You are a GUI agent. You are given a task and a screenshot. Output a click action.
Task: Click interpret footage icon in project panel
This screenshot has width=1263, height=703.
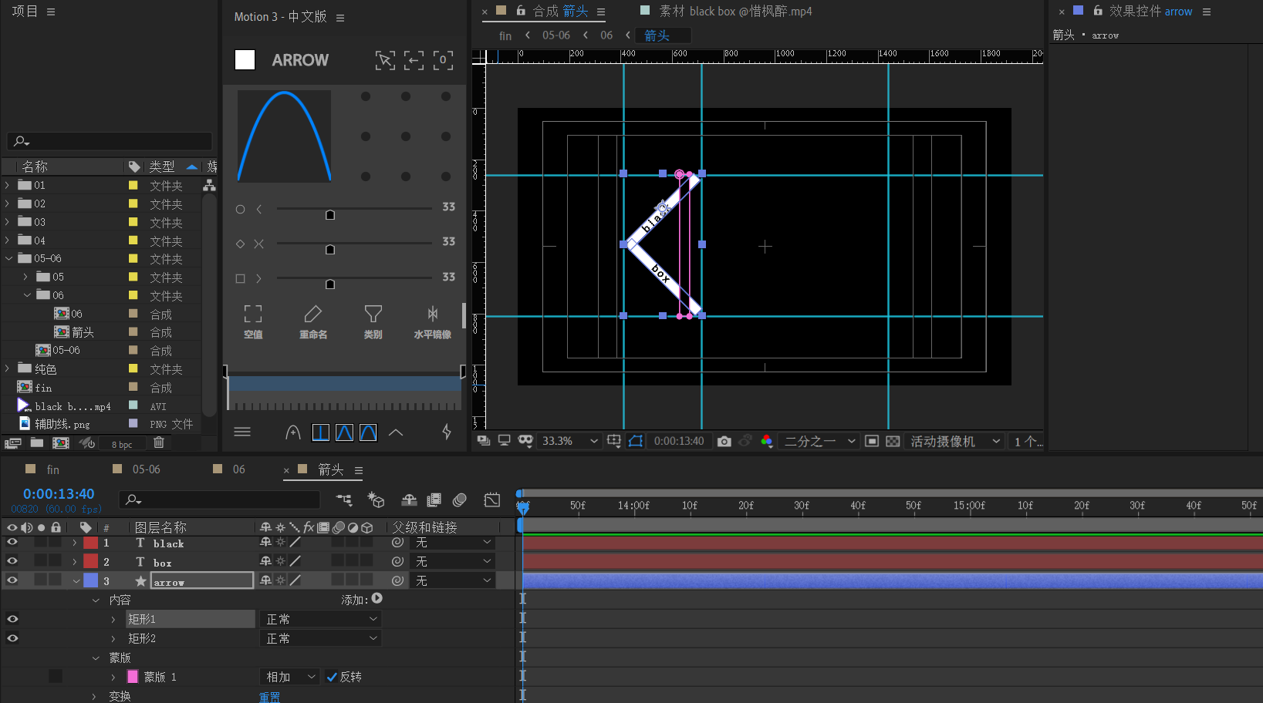coord(12,442)
